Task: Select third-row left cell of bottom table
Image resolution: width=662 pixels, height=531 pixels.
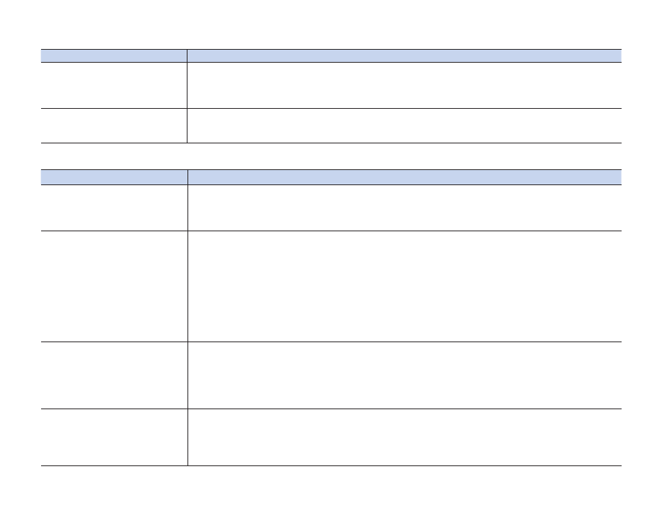Action: [x=113, y=375]
